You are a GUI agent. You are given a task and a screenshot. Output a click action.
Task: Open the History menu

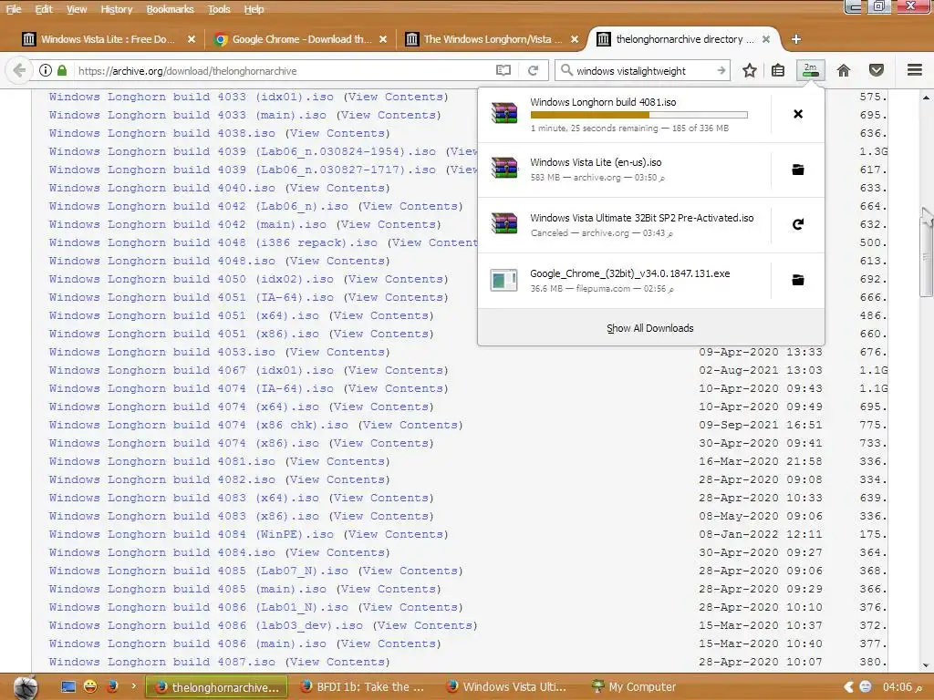point(116,9)
